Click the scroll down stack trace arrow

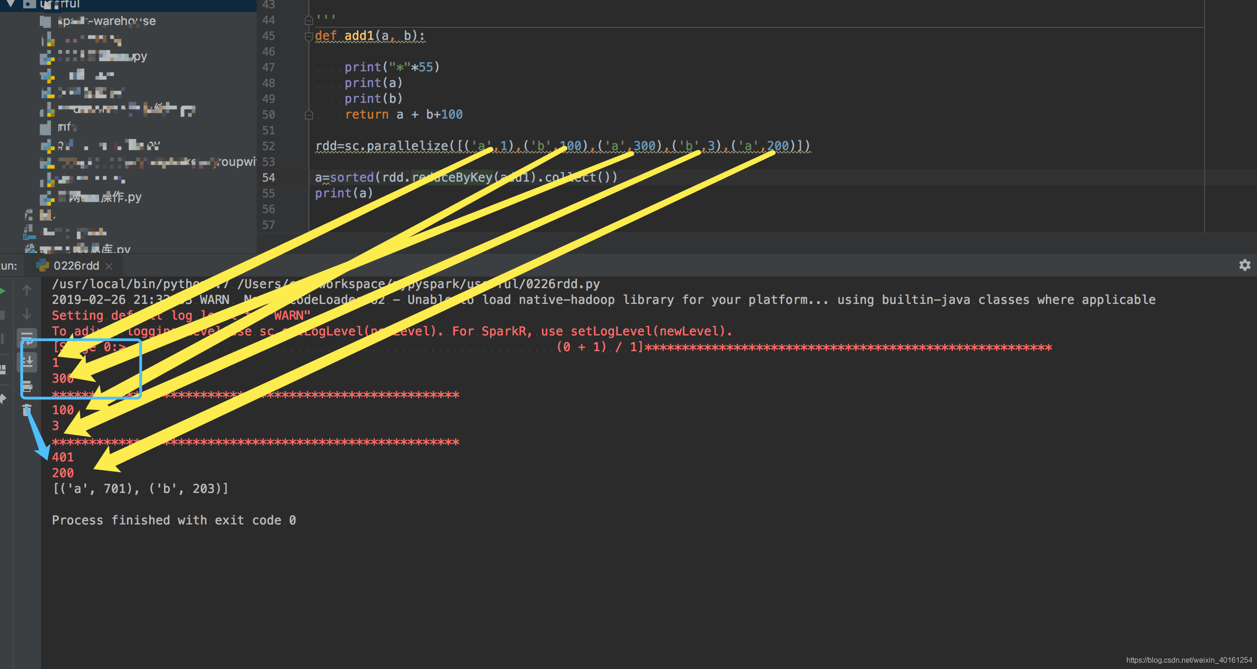tap(27, 314)
